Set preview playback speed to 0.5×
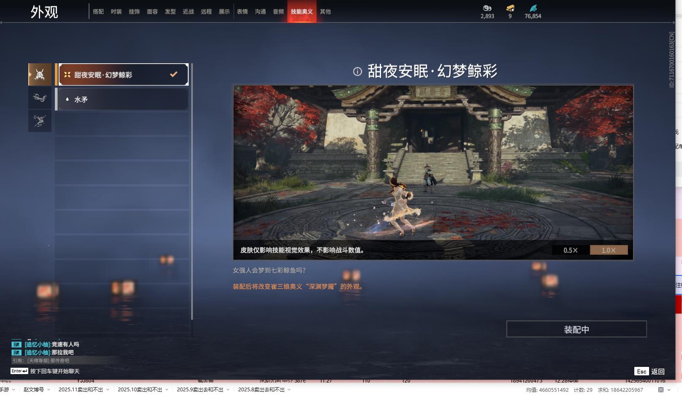Screen dimensions: 682x396 pos(571,250)
